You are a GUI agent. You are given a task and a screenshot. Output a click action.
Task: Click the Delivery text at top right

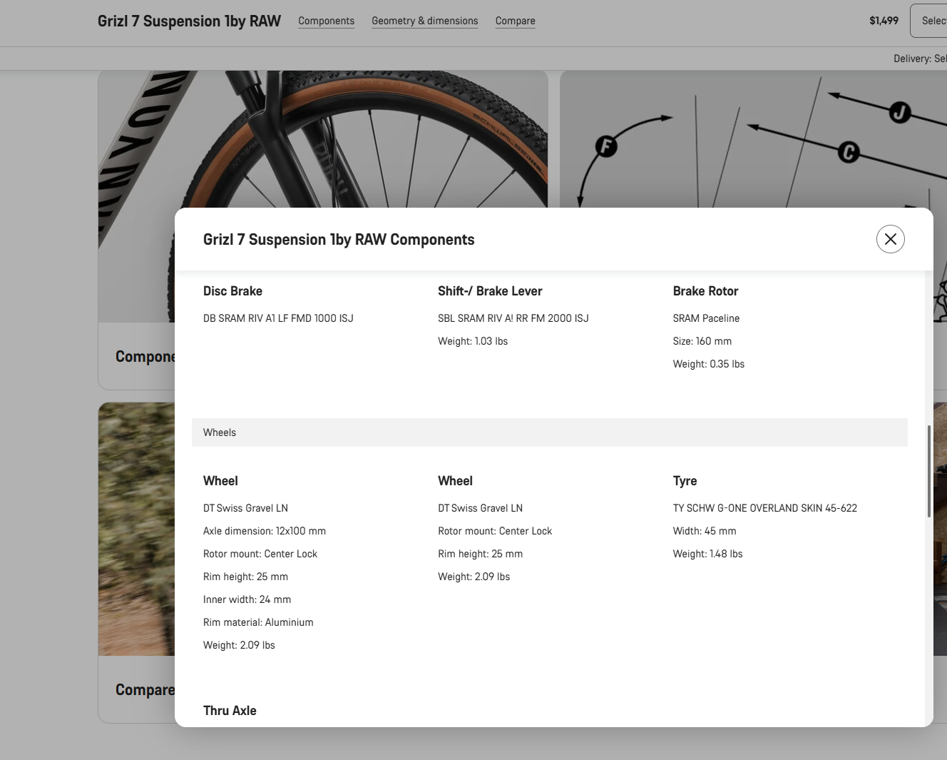[919, 59]
